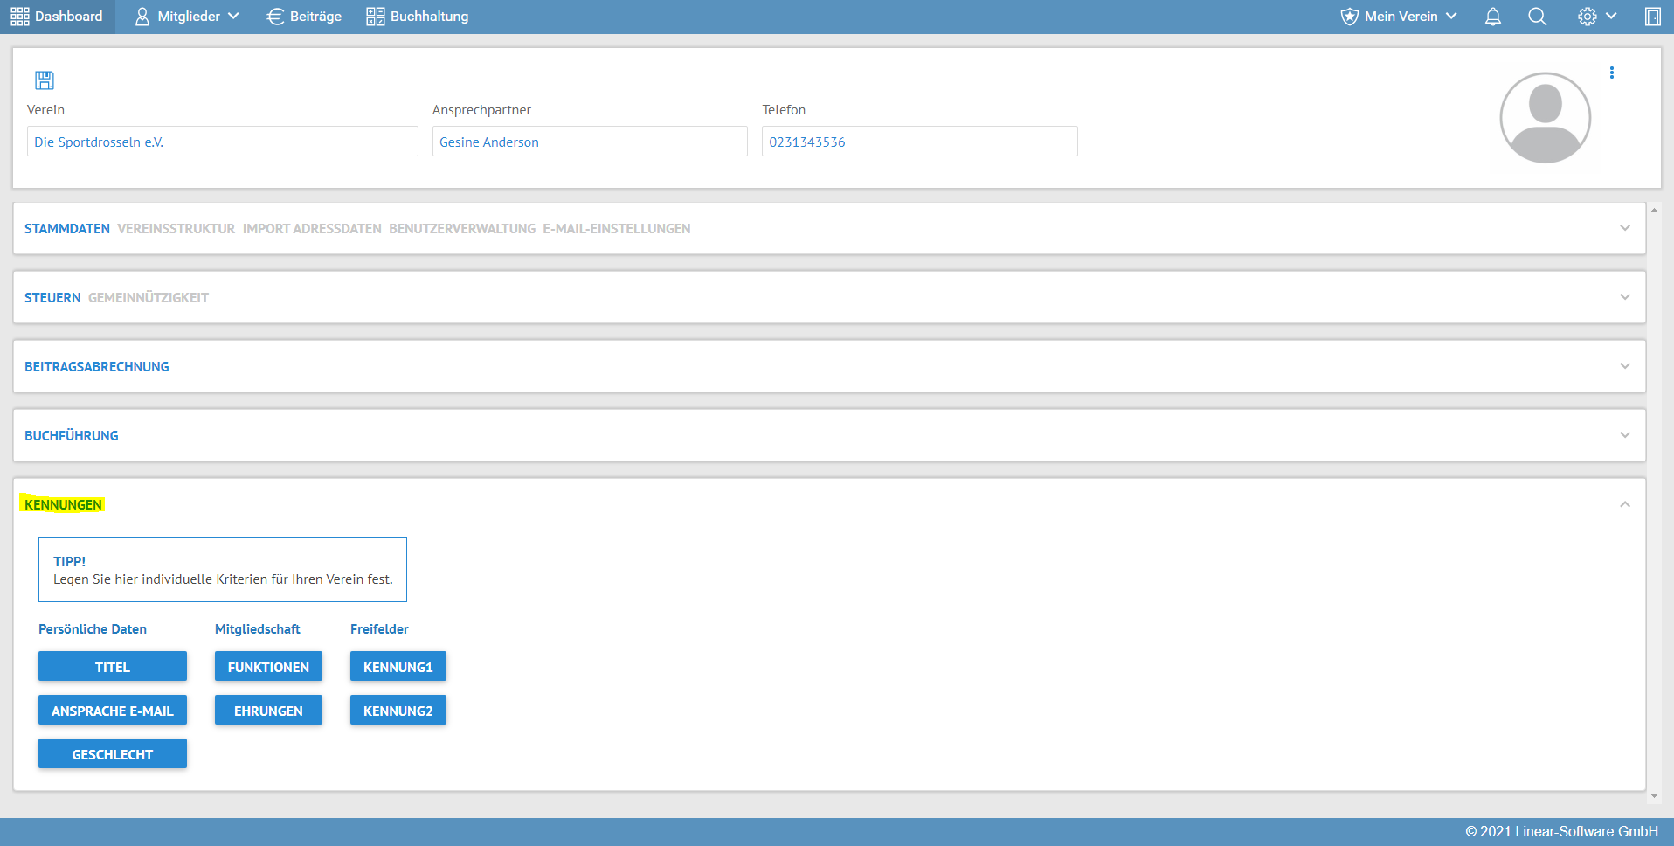1674x846 pixels.
Task: Click the three-dot options menu
Action: click(x=1612, y=73)
